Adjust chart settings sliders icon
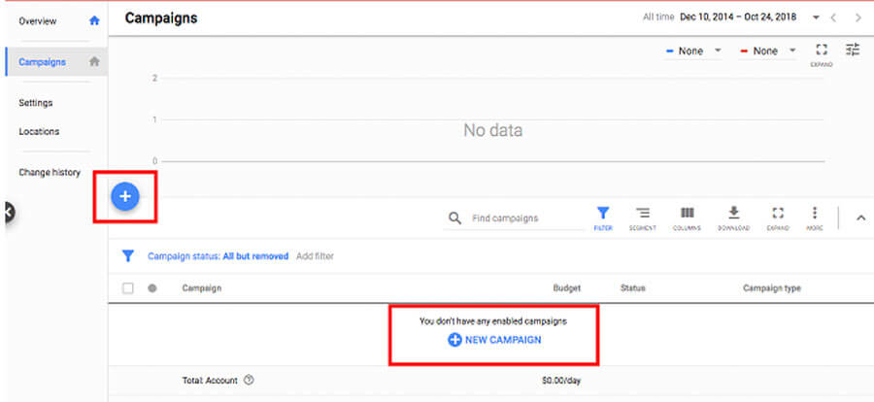Viewport: 874px width, 402px height. (x=853, y=50)
